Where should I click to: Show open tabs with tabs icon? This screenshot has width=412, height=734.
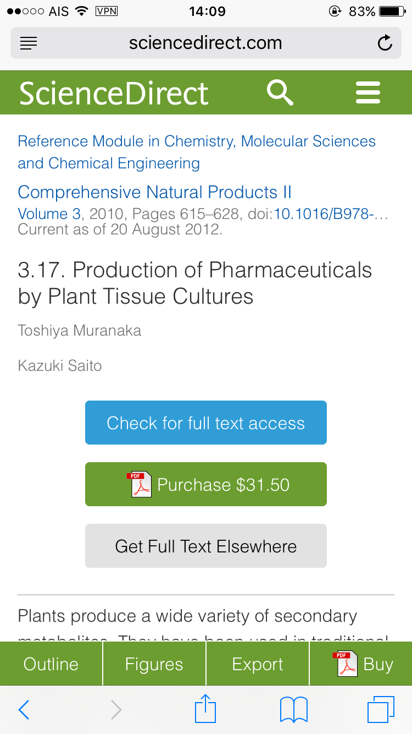(x=381, y=710)
